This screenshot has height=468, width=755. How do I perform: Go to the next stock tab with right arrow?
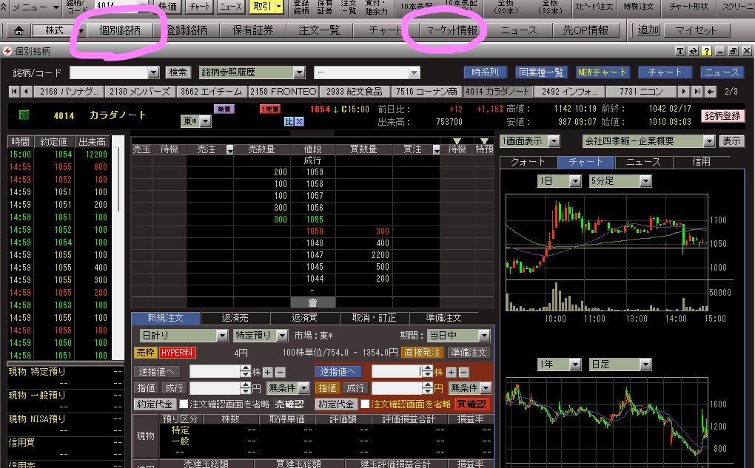[x=683, y=92]
